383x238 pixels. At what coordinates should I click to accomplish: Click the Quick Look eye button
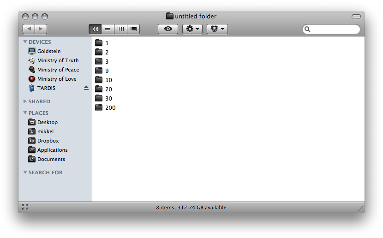pos(168,29)
